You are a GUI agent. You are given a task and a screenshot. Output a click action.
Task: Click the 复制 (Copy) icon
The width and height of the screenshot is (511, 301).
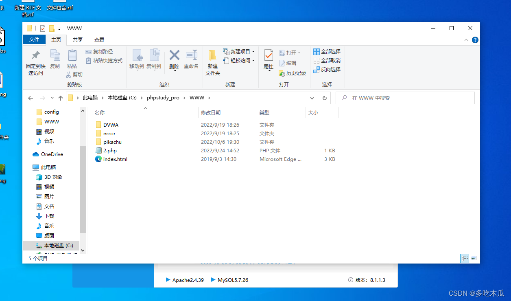(x=55, y=57)
